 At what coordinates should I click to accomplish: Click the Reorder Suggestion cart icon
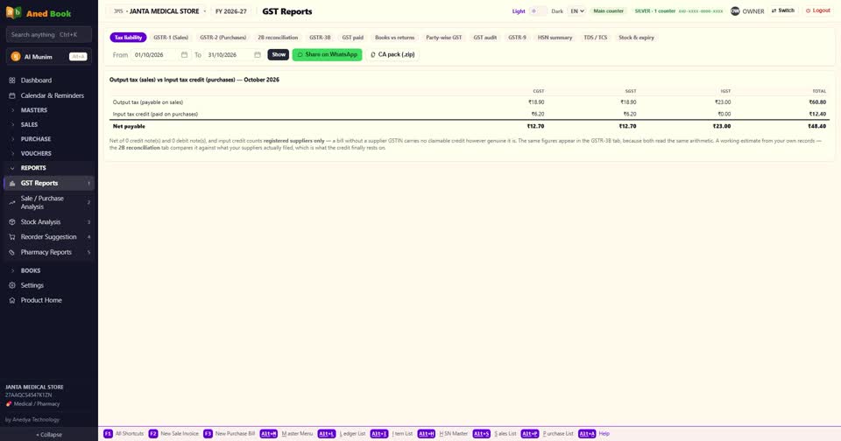pos(11,237)
